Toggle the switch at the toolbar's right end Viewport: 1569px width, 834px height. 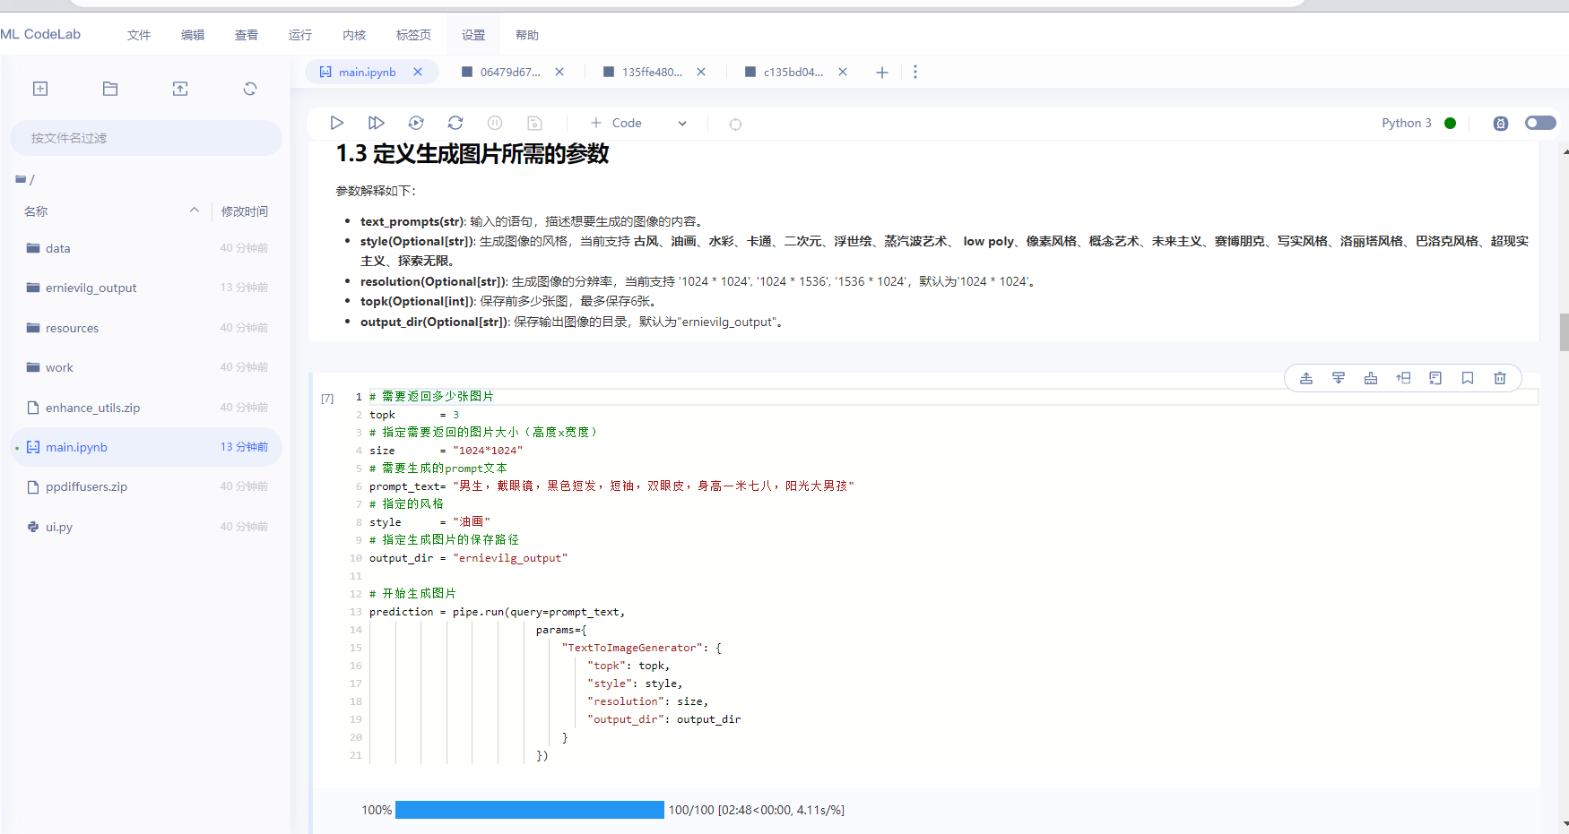(x=1540, y=123)
